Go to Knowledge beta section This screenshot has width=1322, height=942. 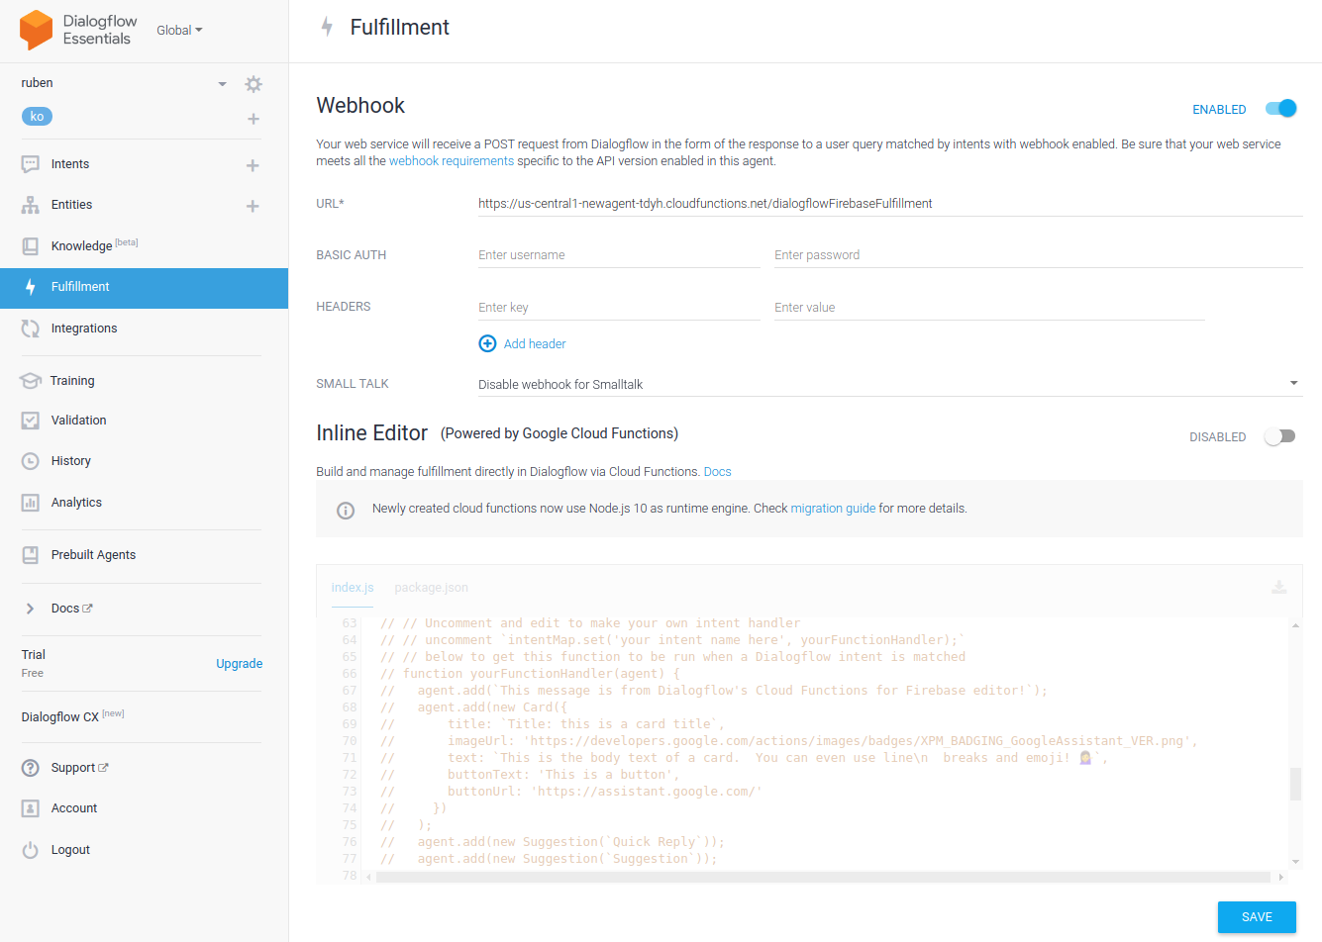click(x=94, y=245)
